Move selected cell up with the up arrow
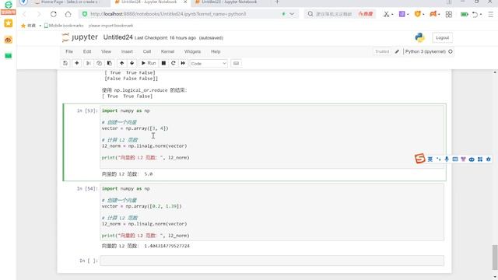 click(x=121, y=63)
